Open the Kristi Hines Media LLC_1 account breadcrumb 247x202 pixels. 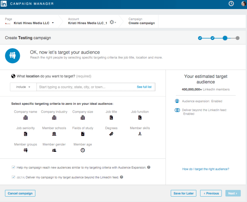pyautogui.click(x=87, y=23)
